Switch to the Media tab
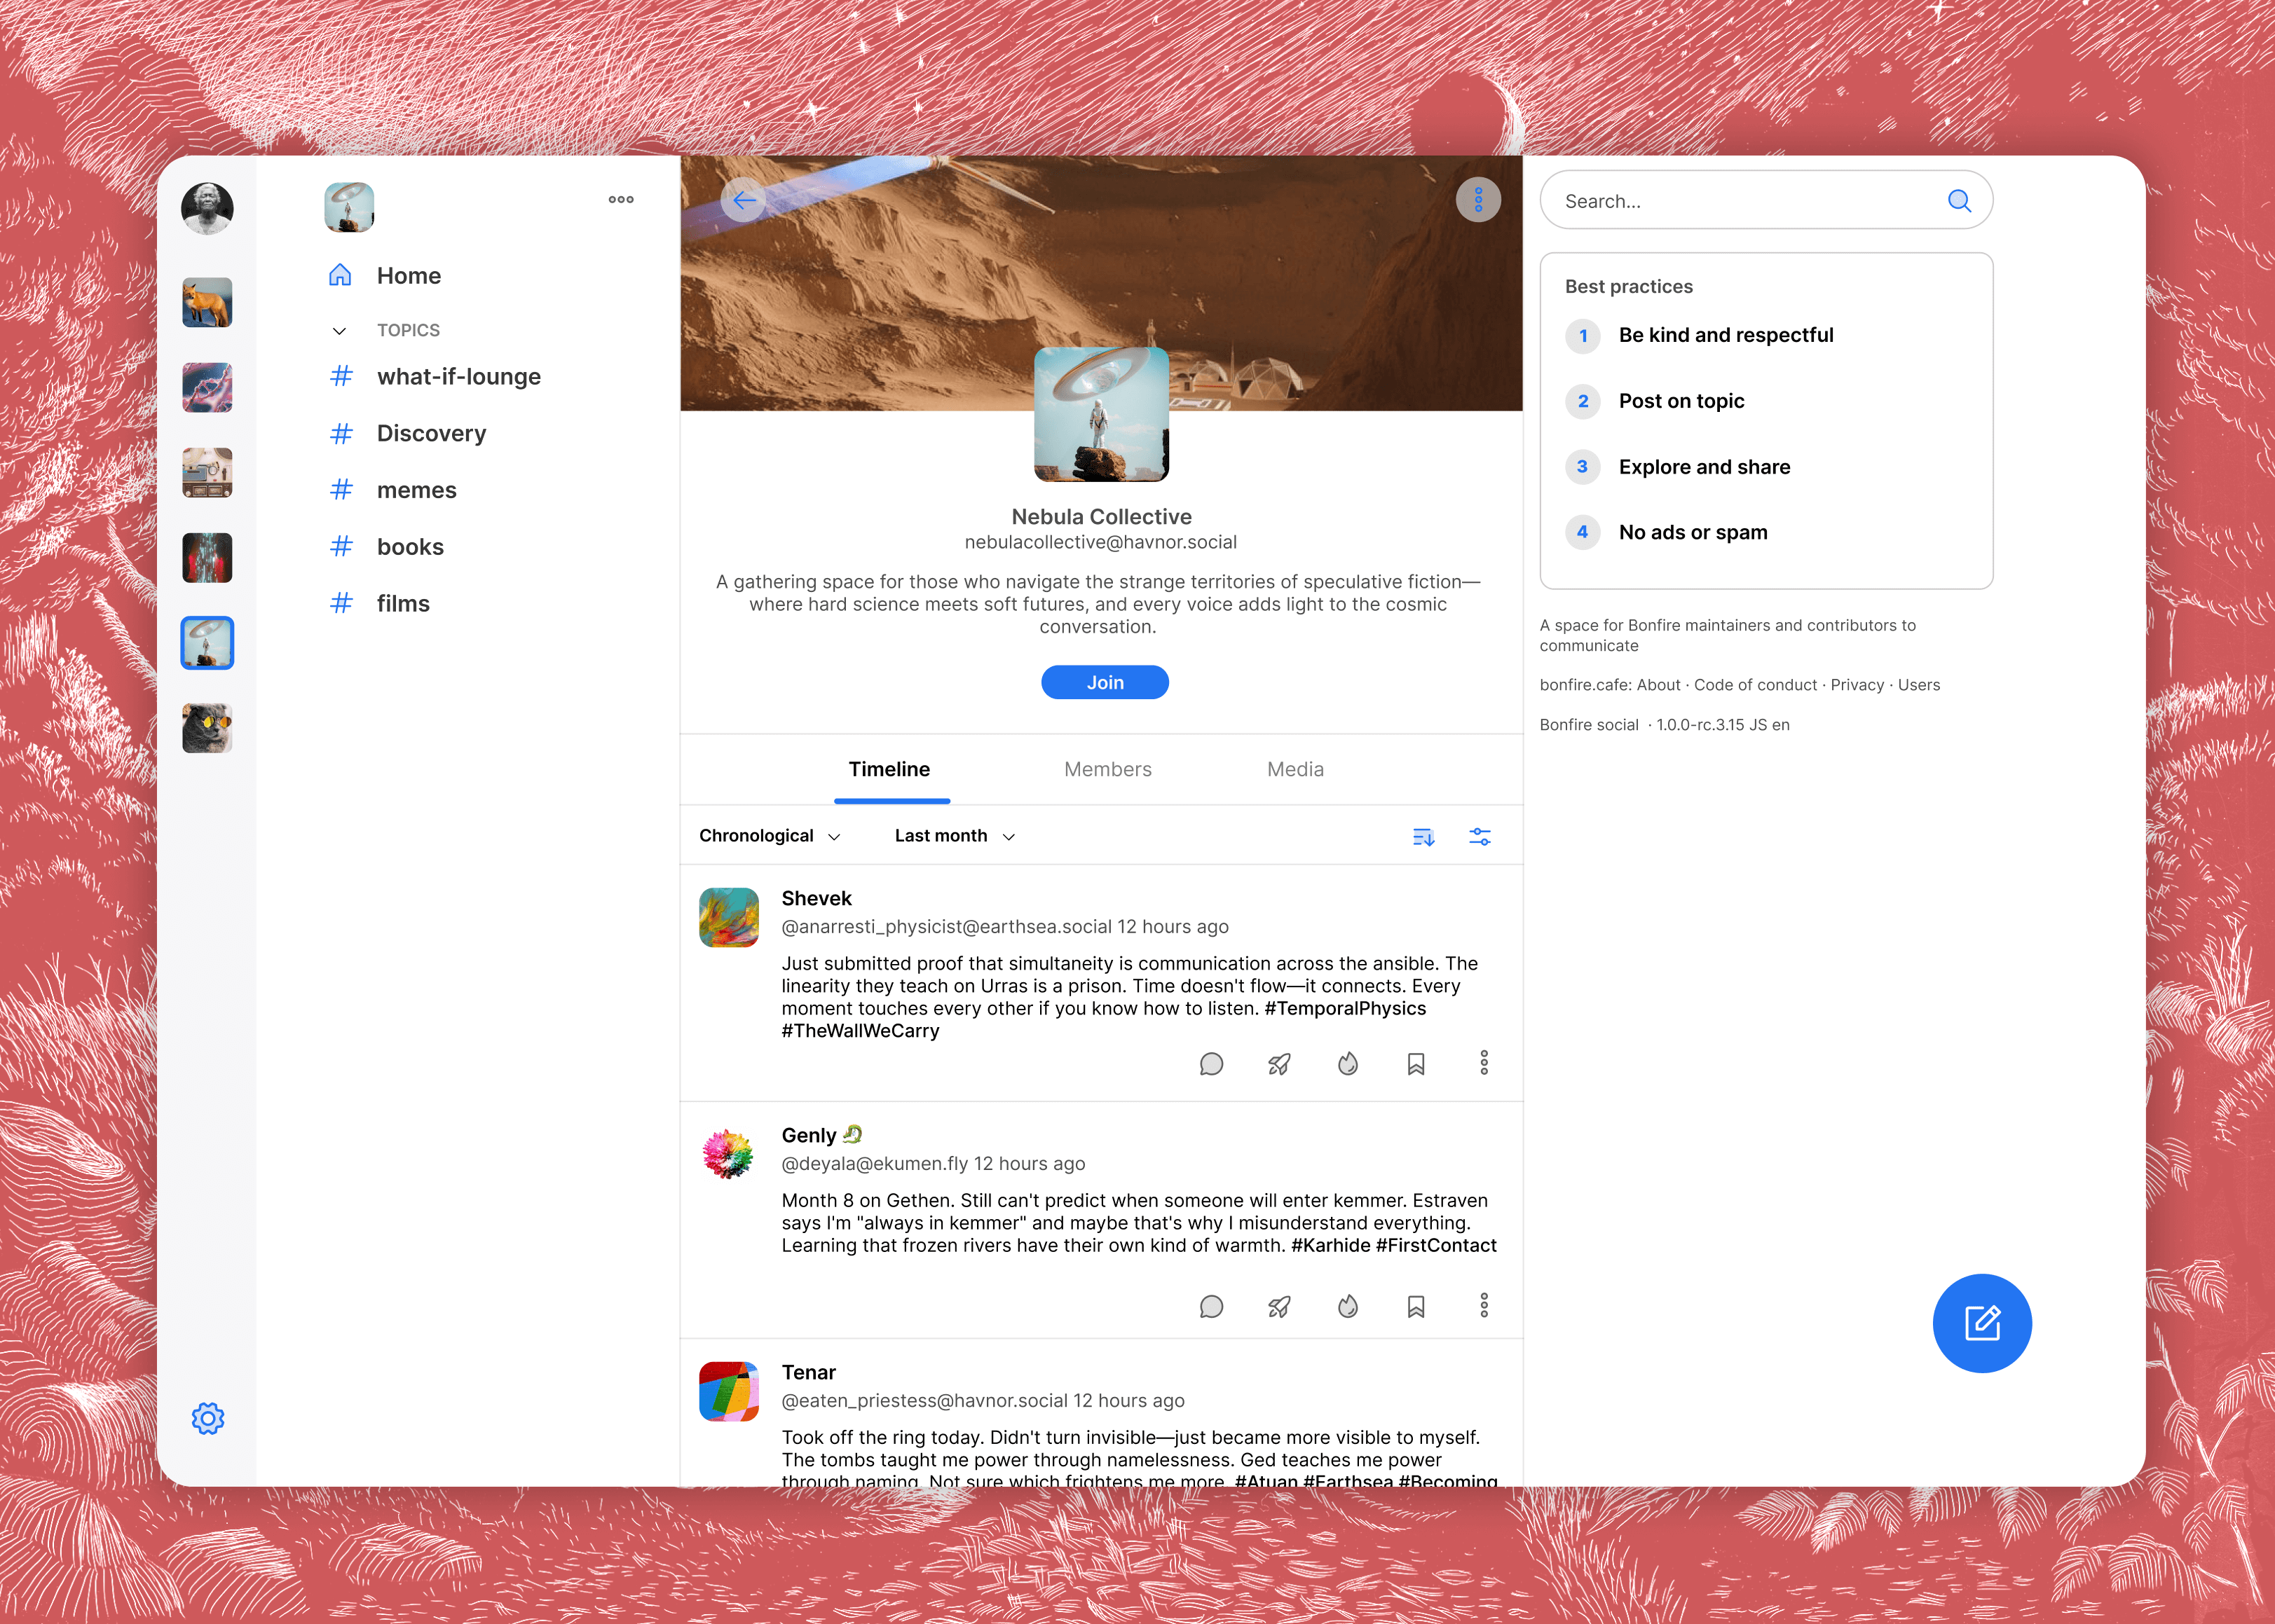The height and width of the screenshot is (1624, 2275). (x=1294, y=769)
